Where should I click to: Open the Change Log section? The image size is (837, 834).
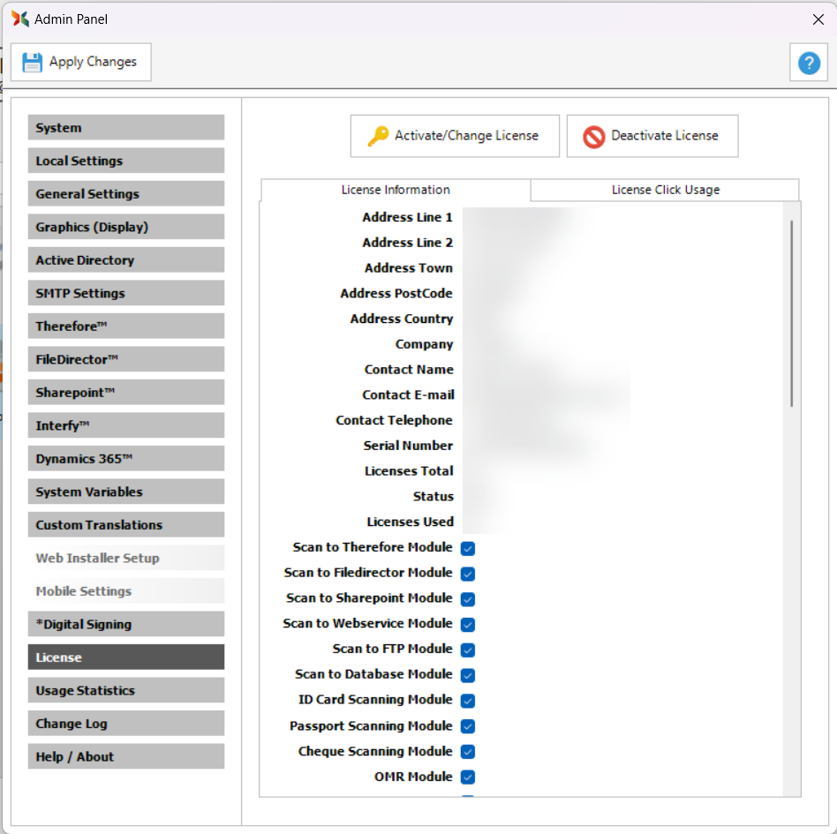tap(126, 724)
